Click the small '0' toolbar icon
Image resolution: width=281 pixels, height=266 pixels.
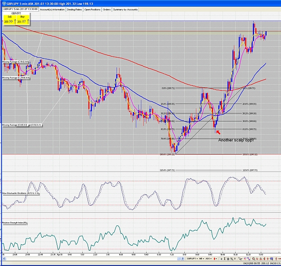(x=235, y=258)
